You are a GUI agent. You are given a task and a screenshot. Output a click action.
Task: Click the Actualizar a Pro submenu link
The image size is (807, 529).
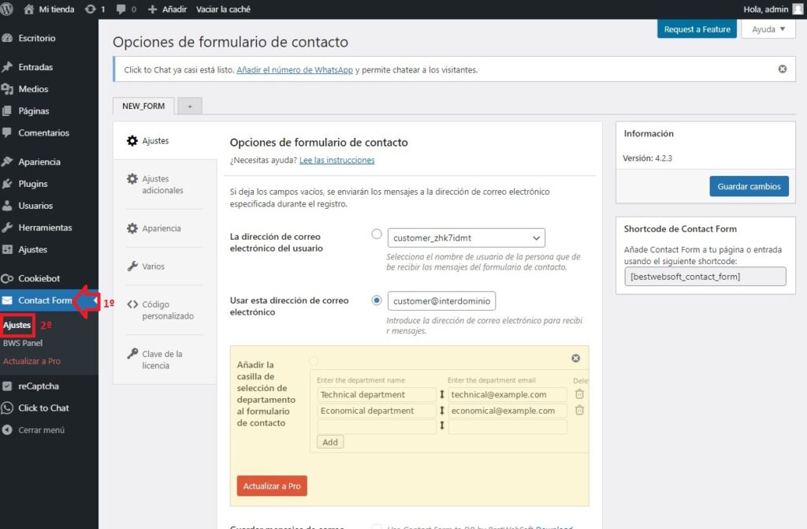point(32,361)
